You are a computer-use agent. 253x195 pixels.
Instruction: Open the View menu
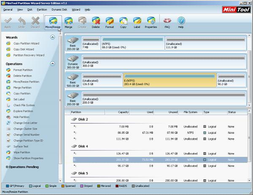pos(20,10)
